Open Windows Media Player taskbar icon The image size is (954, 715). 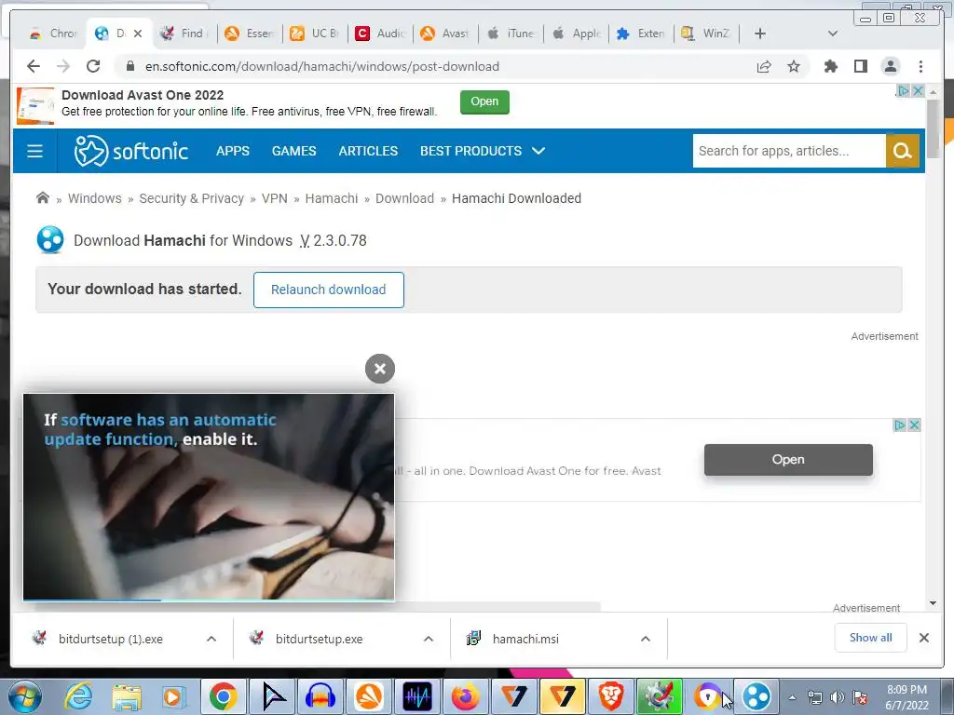coord(173,696)
